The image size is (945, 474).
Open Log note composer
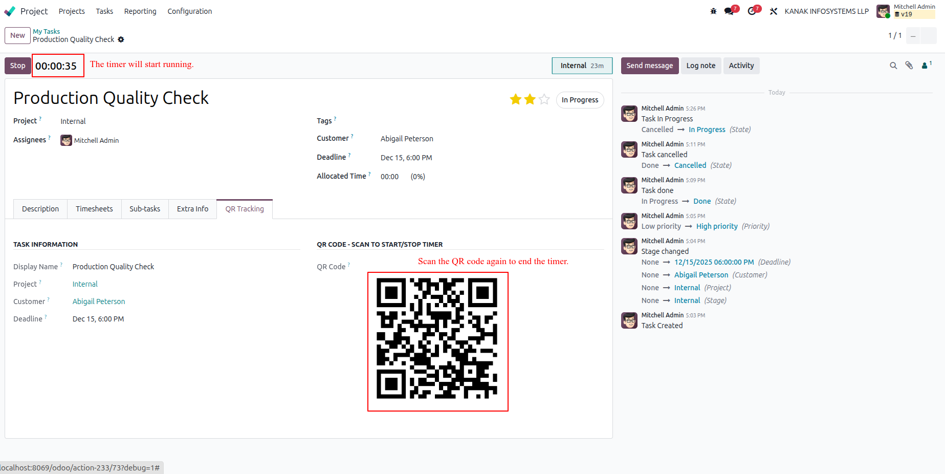click(701, 66)
